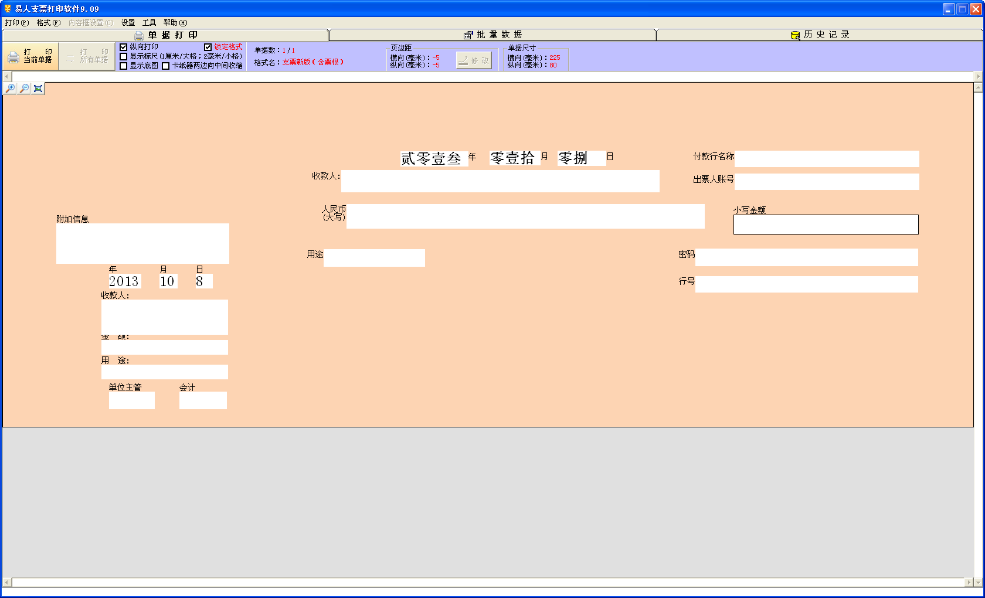Click the stub day field showing 8

204,281
